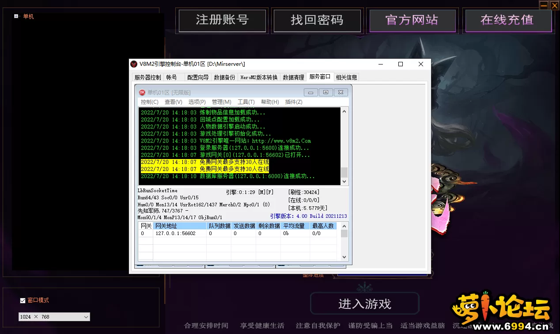Switch to the 帐号 tab
Screen dimensions: 560x334
tap(171, 77)
